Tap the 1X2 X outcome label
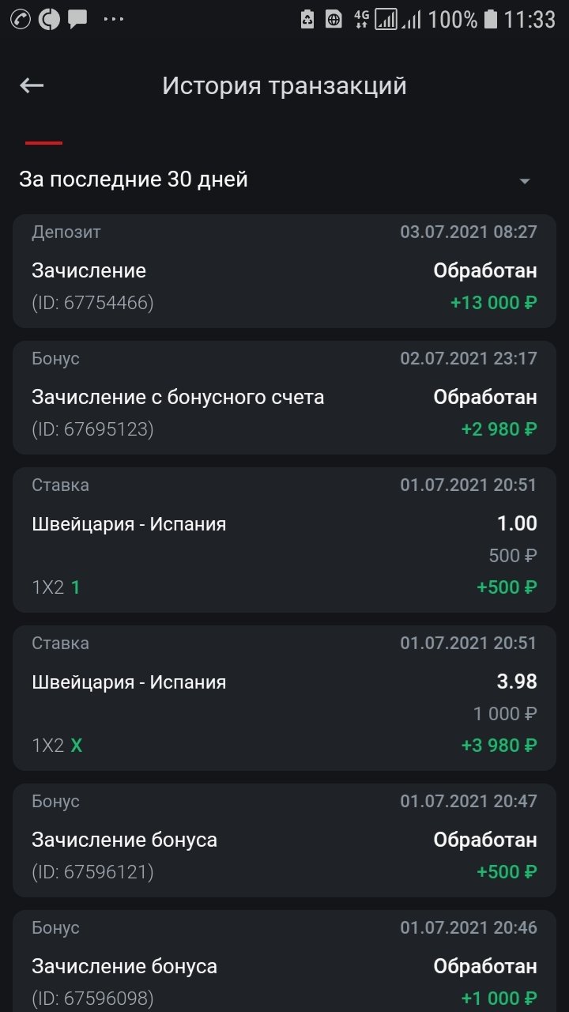The image size is (569, 1012). [x=57, y=746]
